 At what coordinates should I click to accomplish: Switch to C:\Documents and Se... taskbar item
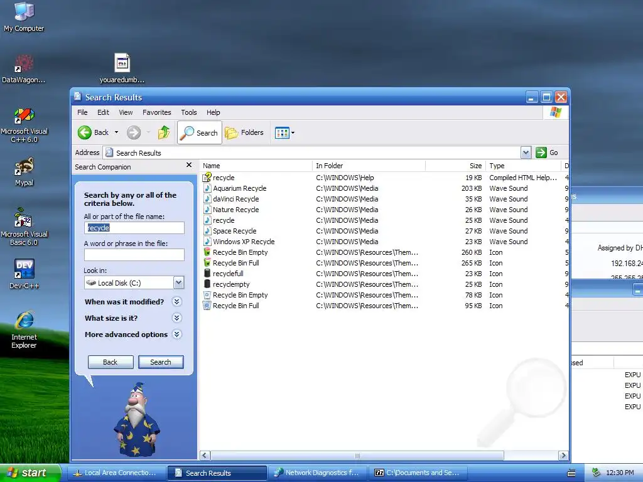point(417,473)
